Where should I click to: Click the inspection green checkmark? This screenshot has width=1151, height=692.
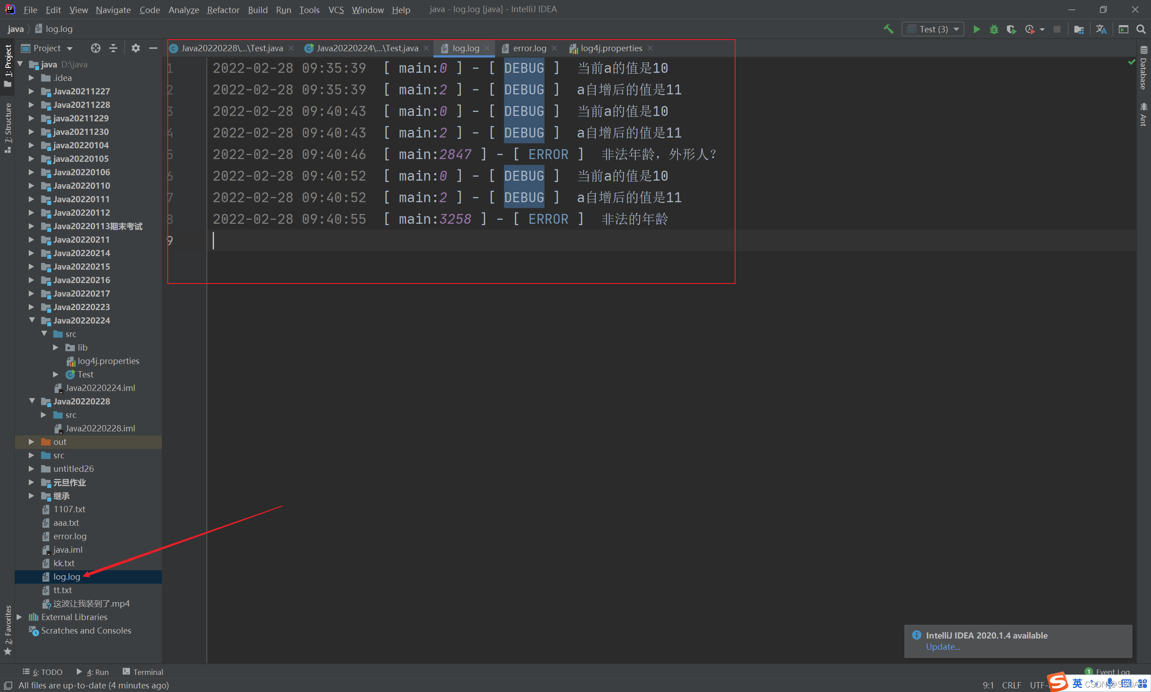(1131, 62)
